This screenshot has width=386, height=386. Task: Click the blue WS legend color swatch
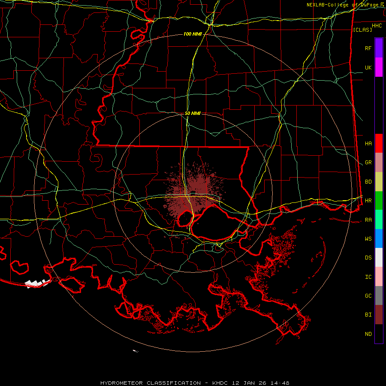tap(379, 238)
